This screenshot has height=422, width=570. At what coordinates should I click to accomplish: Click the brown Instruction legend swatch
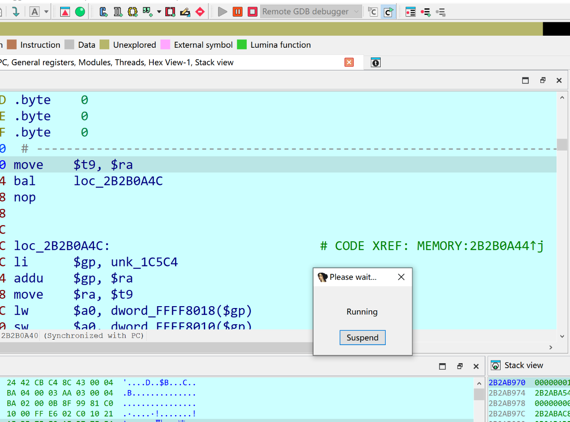[12, 45]
